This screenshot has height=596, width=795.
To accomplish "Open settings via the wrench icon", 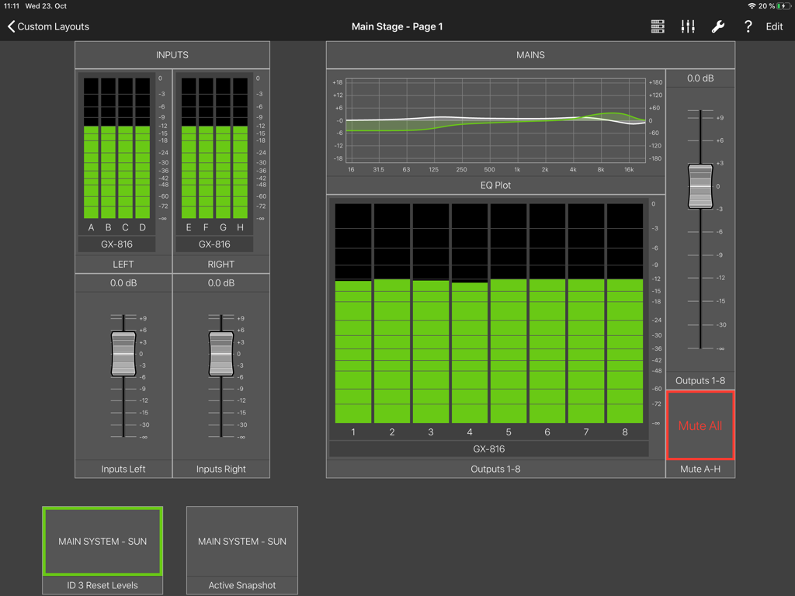I will (717, 26).
